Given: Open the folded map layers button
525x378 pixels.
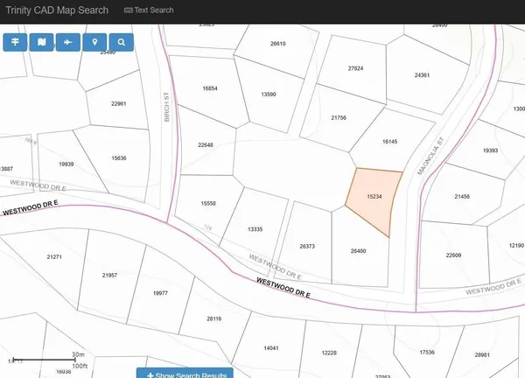Looking at the screenshot, I should [x=42, y=42].
